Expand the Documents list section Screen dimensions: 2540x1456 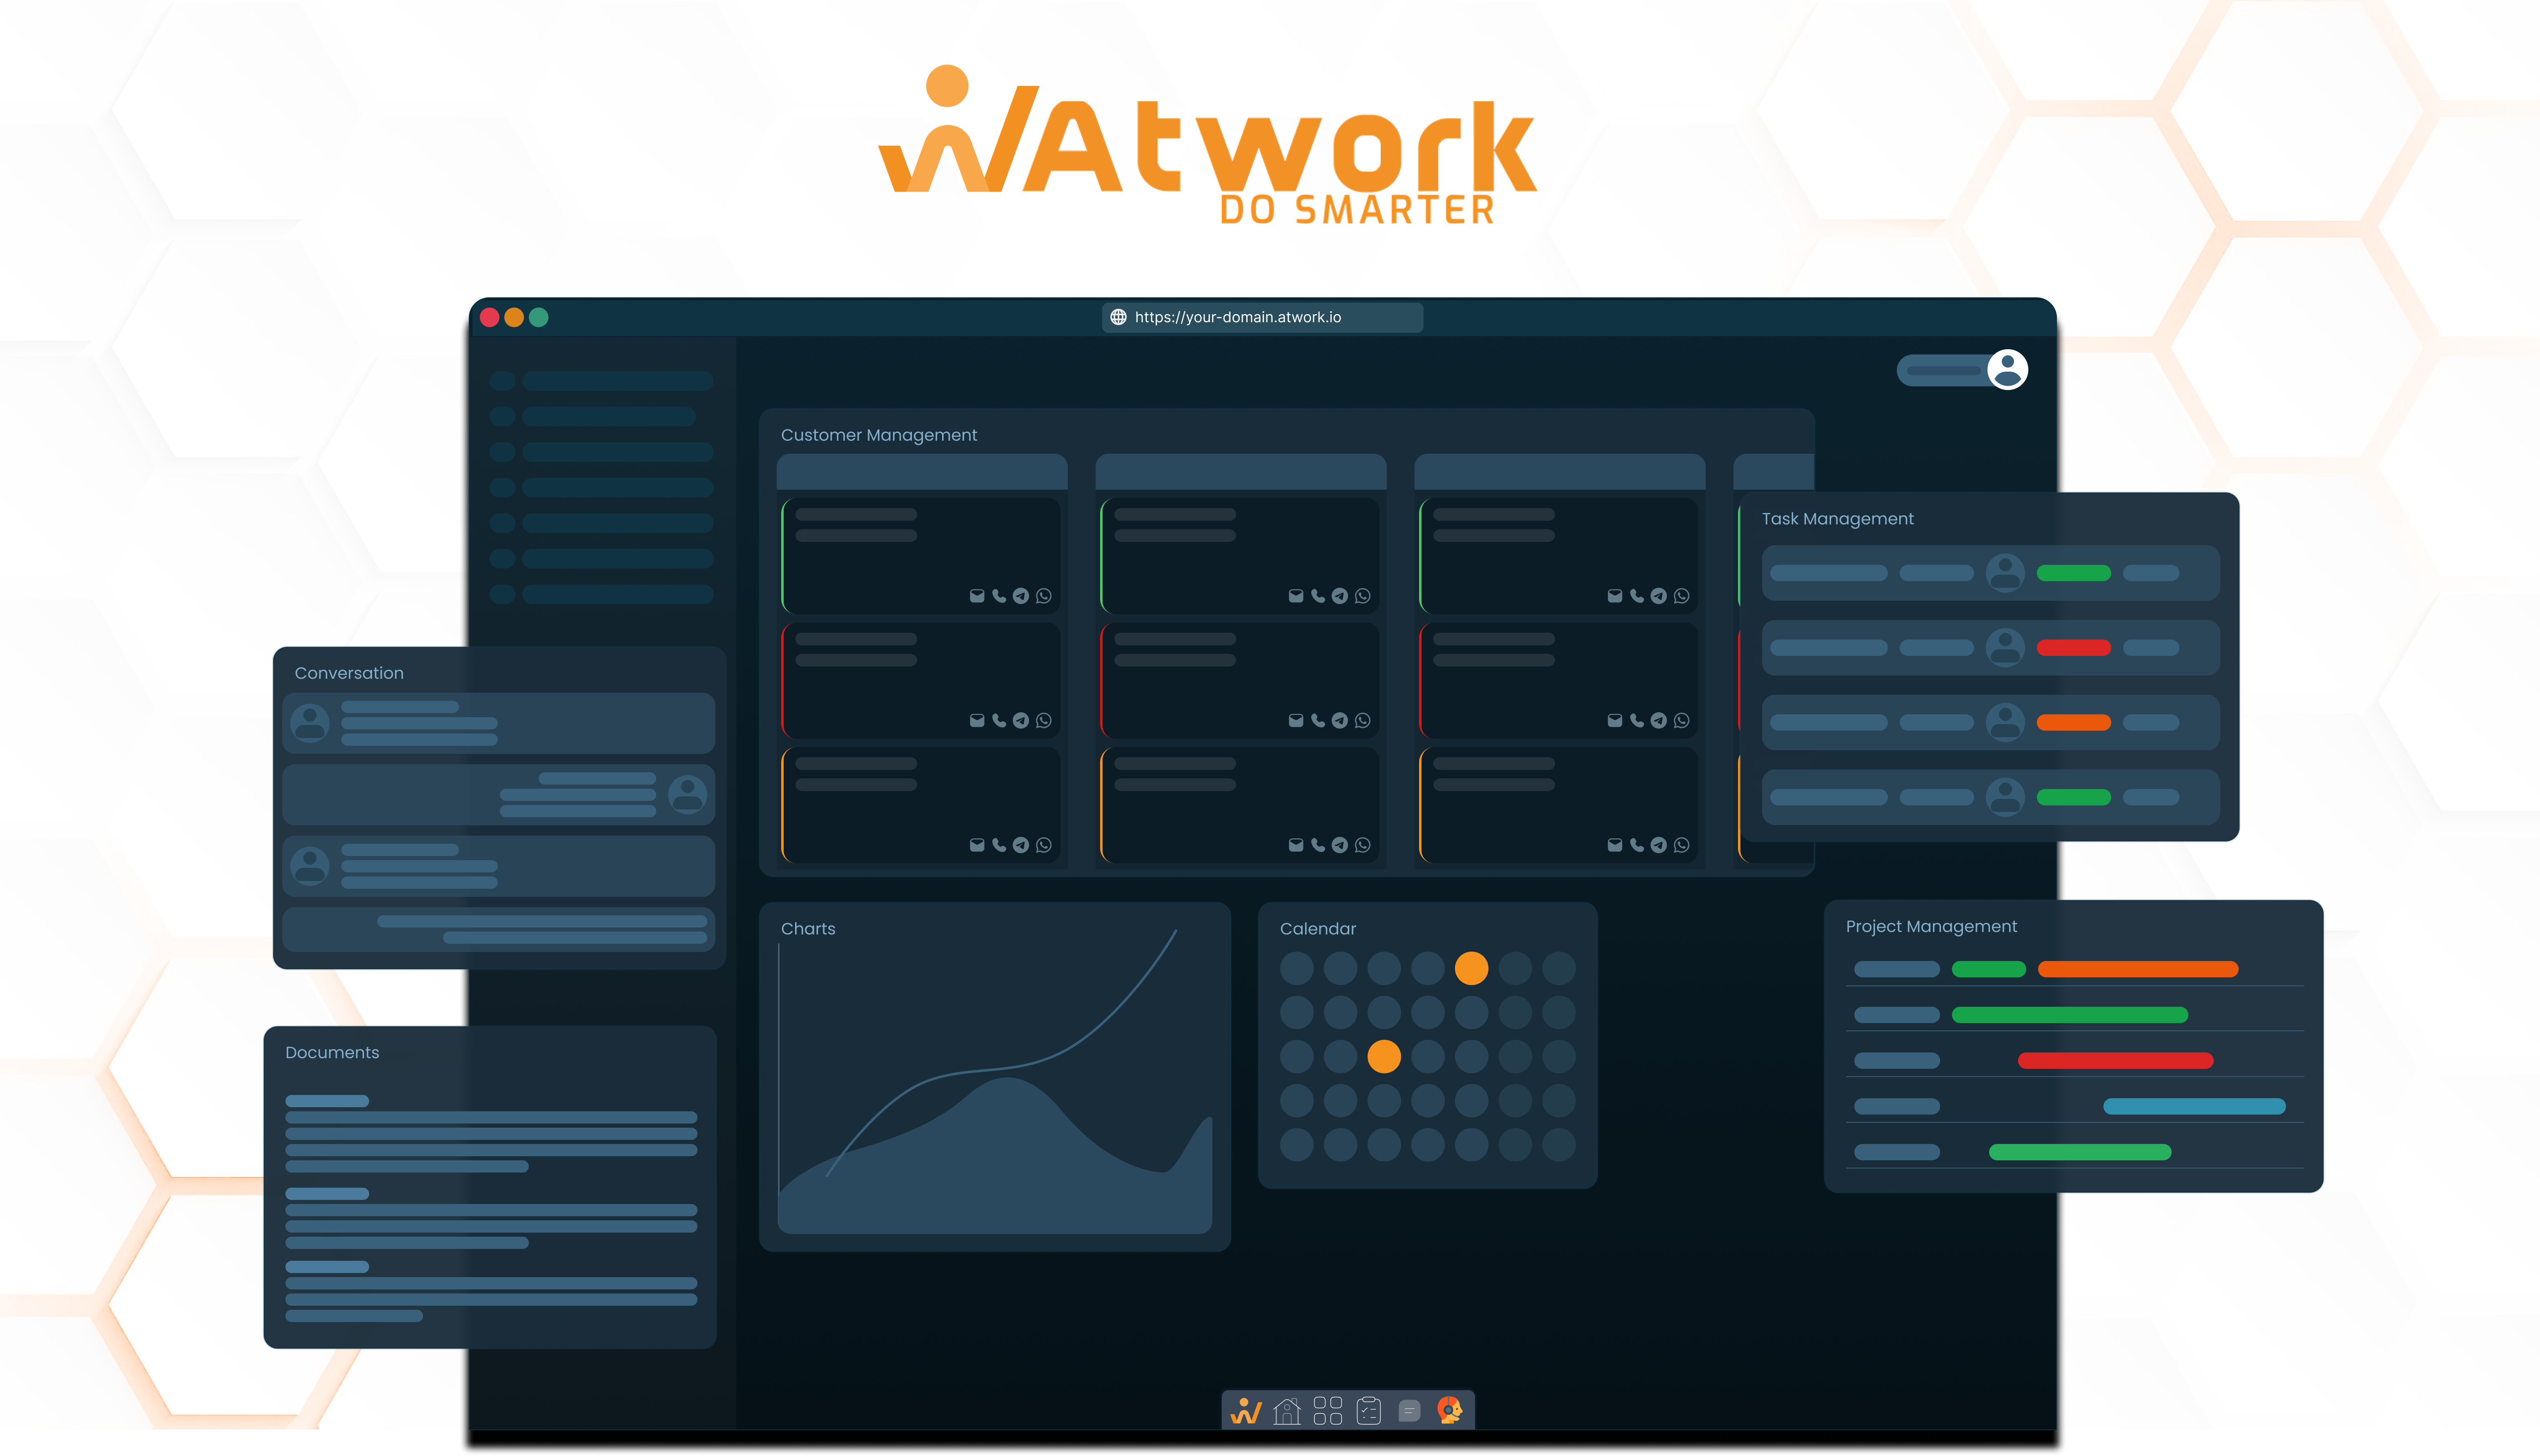(x=333, y=1051)
